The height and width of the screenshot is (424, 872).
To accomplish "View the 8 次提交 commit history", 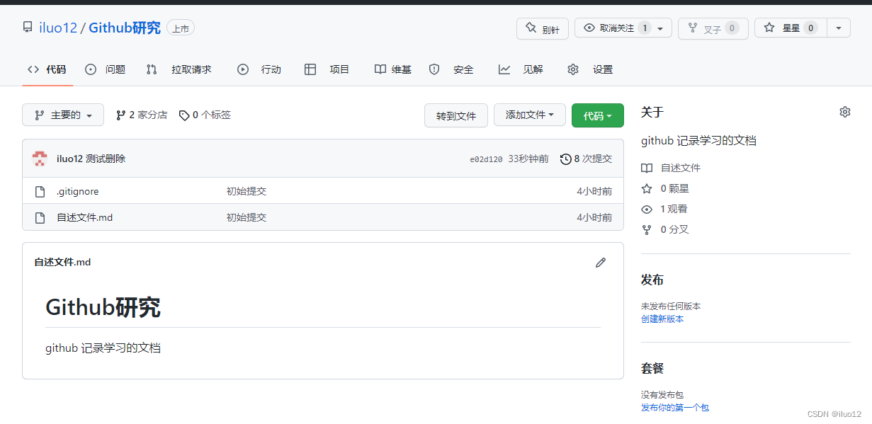I will pyautogui.click(x=593, y=159).
